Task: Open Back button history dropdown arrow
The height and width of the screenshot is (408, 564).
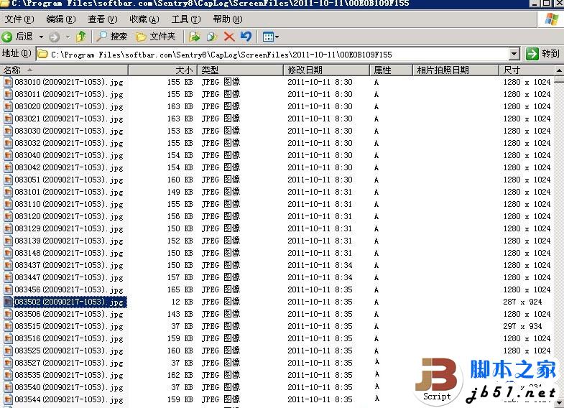Action: tap(41, 37)
